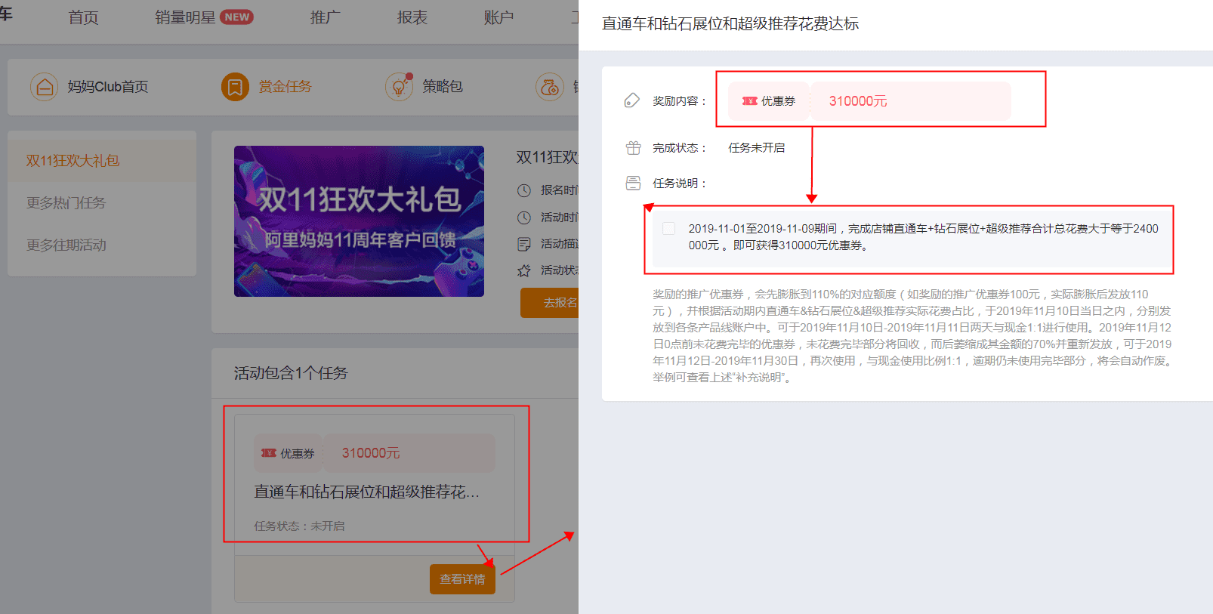
Task: Click the 策略包 lightbulb icon
Action: pyautogui.click(x=399, y=87)
